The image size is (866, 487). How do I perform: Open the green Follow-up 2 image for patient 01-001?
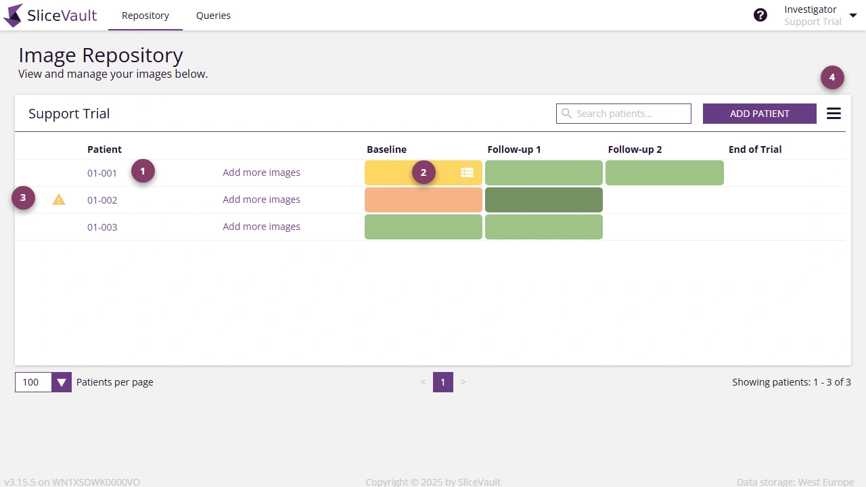pos(664,172)
